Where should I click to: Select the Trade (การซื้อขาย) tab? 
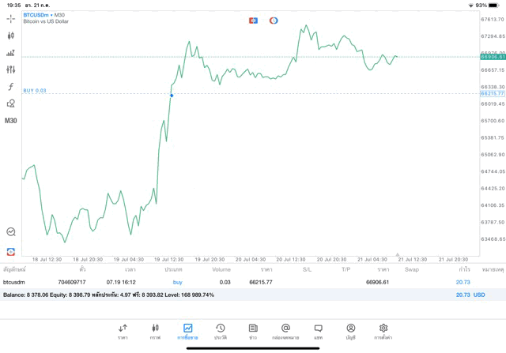click(x=187, y=328)
